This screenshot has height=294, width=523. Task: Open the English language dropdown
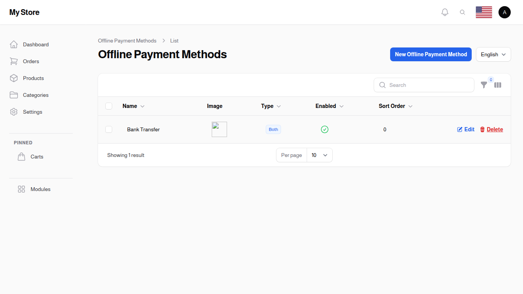point(493,54)
